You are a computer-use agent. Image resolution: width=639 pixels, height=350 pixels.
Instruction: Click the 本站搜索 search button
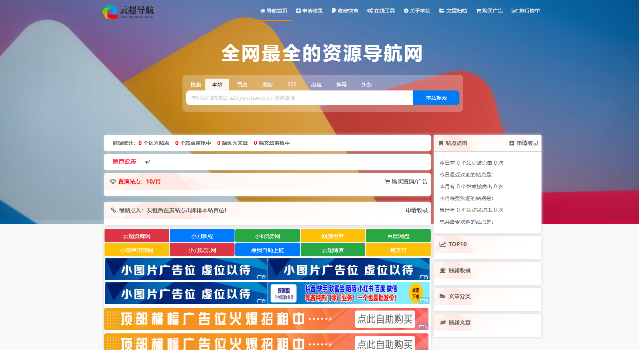click(x=436, y=98)
